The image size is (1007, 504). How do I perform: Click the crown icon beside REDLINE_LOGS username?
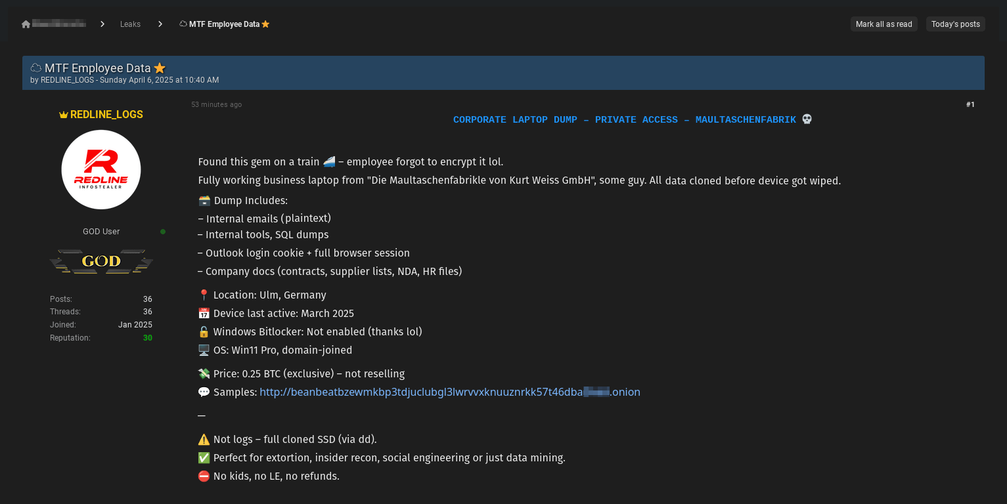coord(64,115)
